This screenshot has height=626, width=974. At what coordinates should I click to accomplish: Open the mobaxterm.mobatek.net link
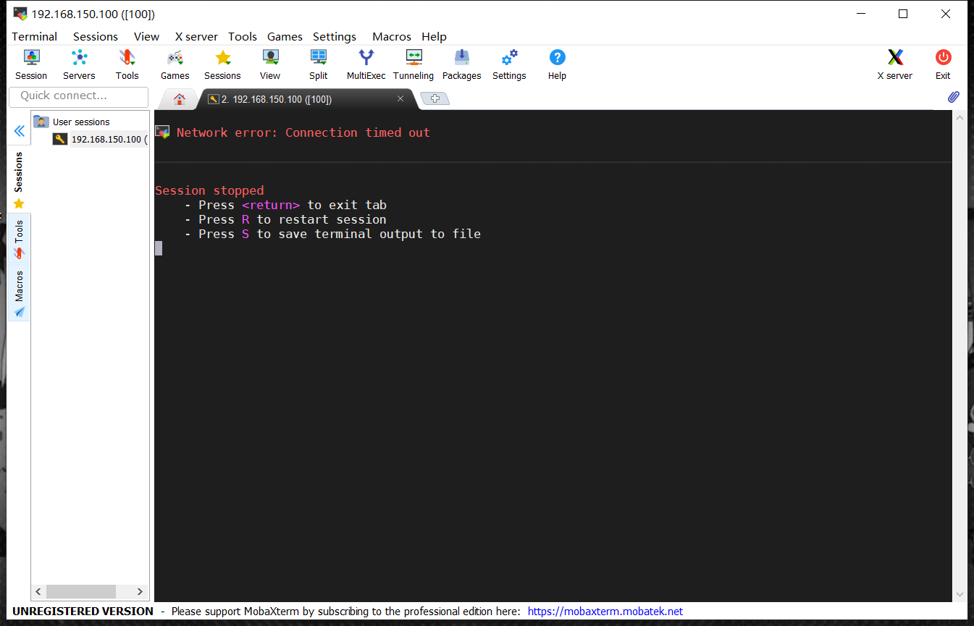coord(605,611)
